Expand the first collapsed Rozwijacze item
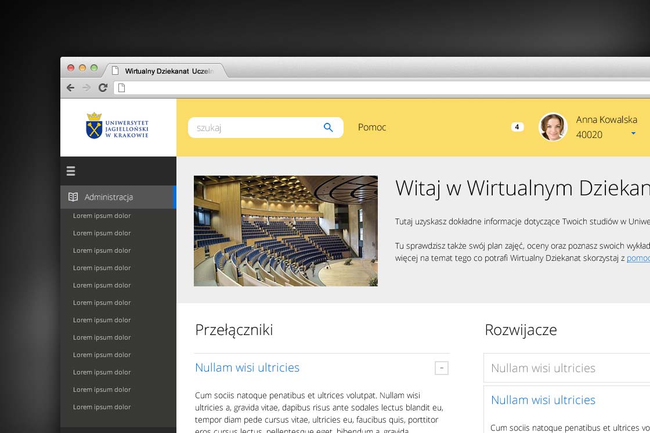650x433 pixels. [543, 368]
